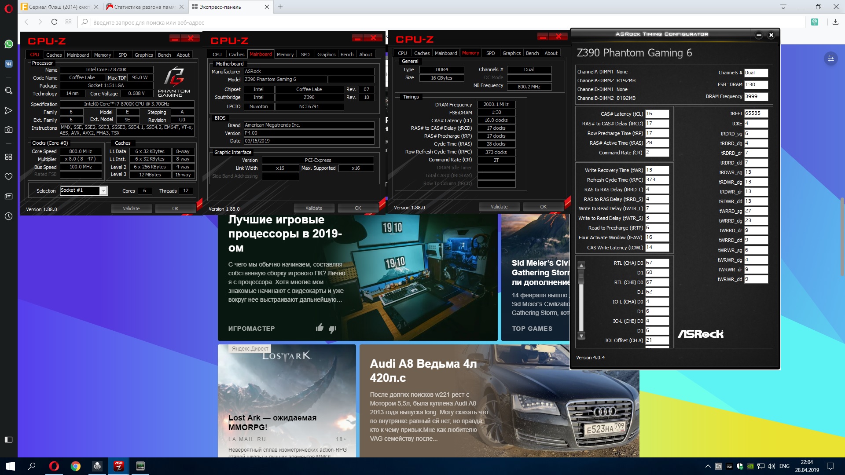Open bookmarks heart icon in sidebar
The height and width of the screenshot is (475, 845).
[8, 176]
